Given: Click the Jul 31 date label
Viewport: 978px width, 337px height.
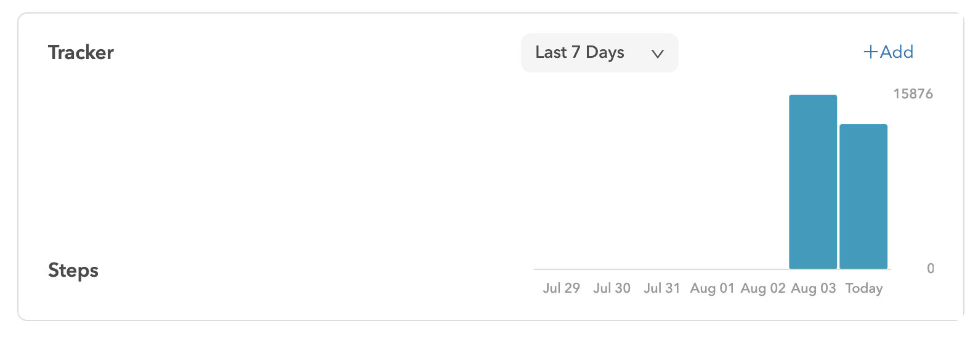Looking at the screenshot, I should 662,288.
